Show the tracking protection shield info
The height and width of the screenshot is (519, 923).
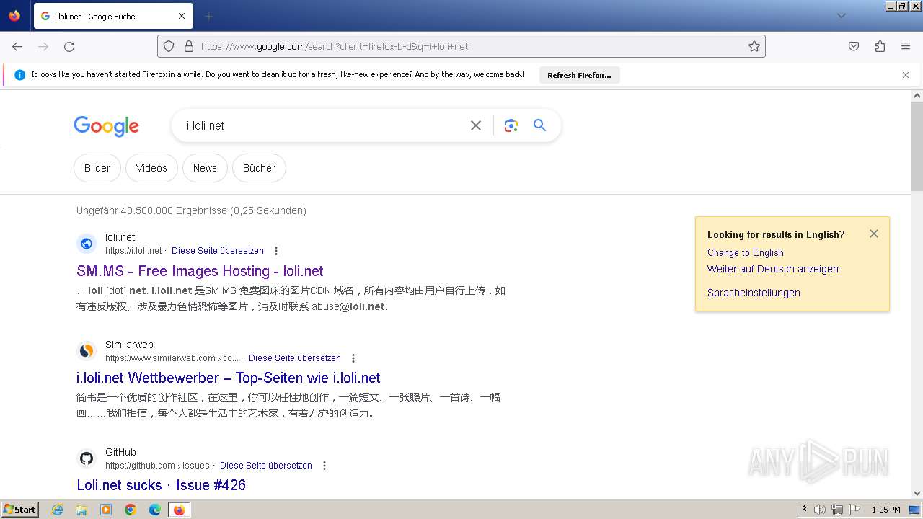click(169, 46)
